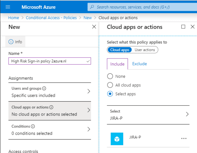Image resolution: width=197 pixels, height=153 pixels.
Task: Click 'No cloud apps or actions selected' text
Action: pyautogui.click(x=44, y=114)
